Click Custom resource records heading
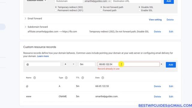This screenshot has width=192, height=108. click(x=40, y=47)
